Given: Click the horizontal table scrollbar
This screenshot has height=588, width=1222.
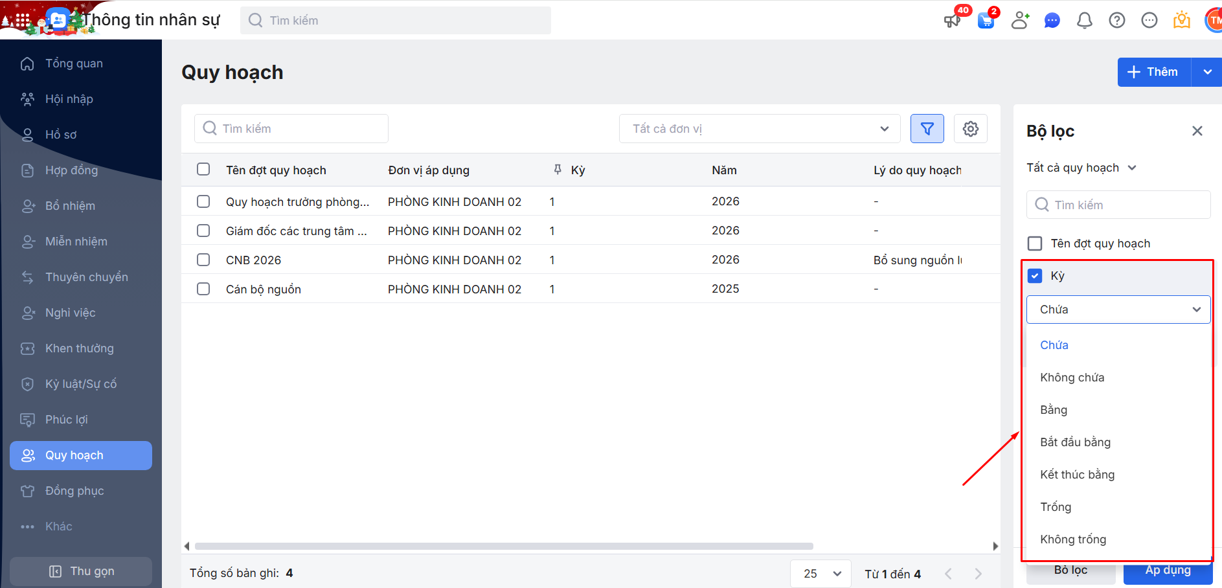Looking at the screenshot, I should click(503, 546).
